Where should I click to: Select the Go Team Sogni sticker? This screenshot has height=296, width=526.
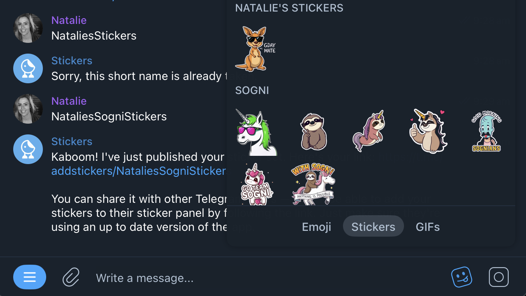257,184
